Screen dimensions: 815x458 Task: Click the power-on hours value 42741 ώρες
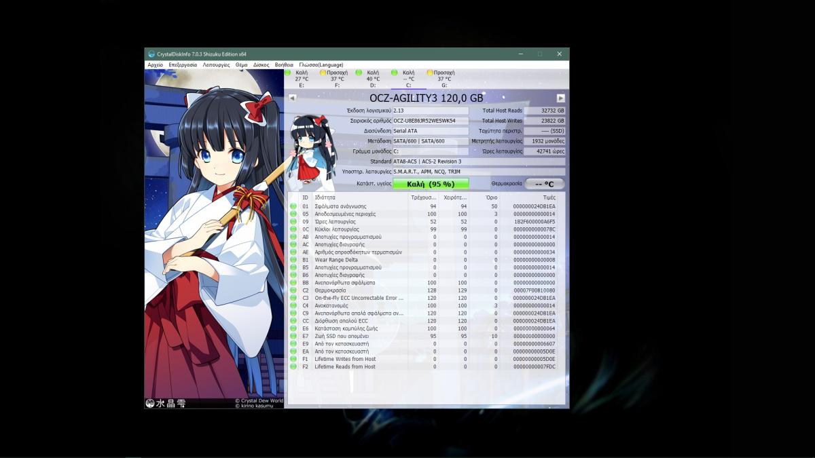[545, 151]
